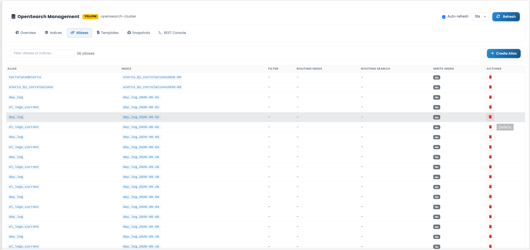This screenshot has width=530, height=250.
Task: Delete day_log alias for day_log_2026-05-16
Action: click(490, 237)
